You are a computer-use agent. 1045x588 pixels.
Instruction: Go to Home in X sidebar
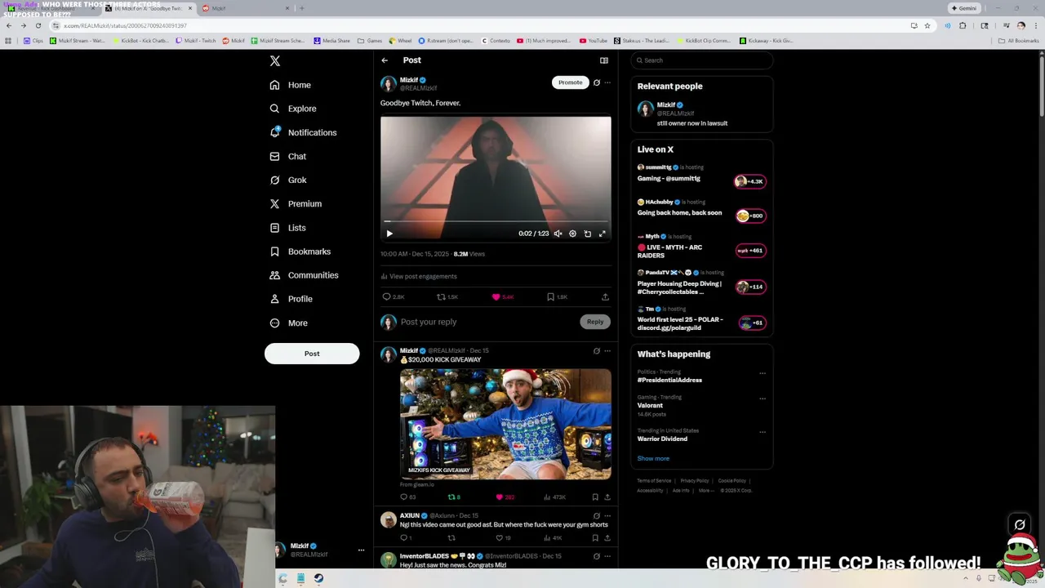point(291,85)
